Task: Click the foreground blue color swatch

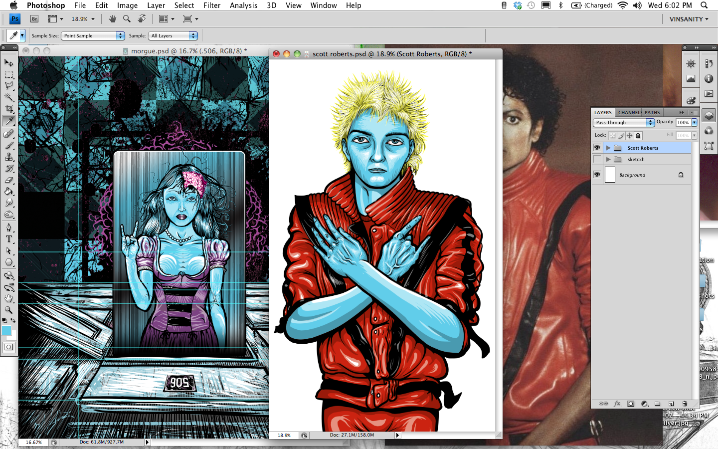Action: click(6, 330)
